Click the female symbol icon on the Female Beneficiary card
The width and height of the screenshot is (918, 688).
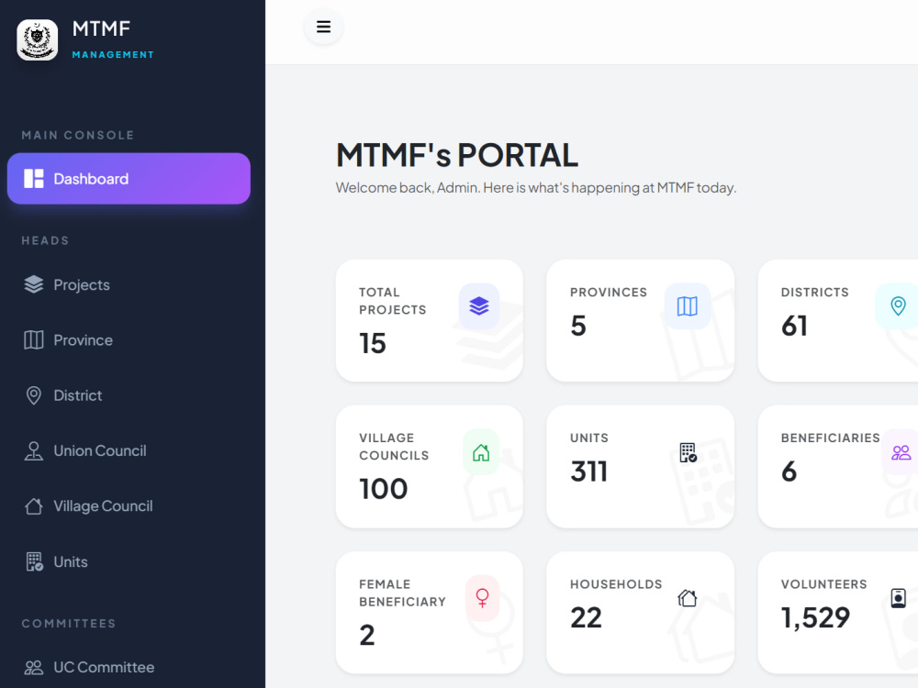click(483, 598)
